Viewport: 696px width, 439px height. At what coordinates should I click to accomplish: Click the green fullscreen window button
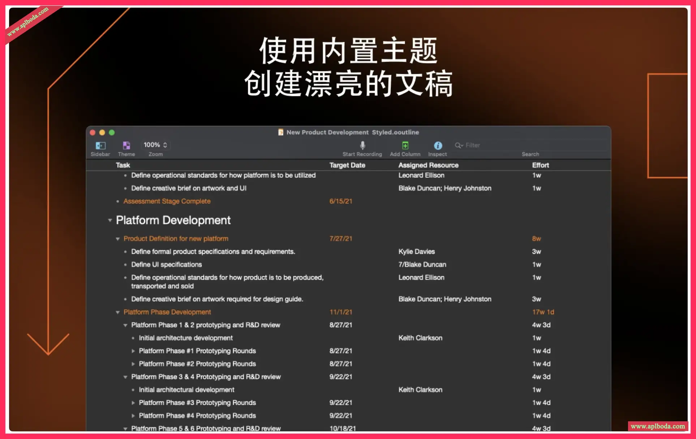click(x=112, y=132)
